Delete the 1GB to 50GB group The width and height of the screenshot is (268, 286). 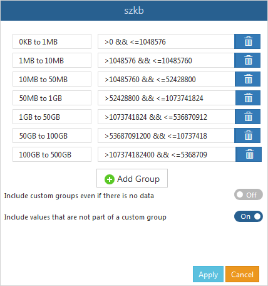pyautogui.click(x=247, y=117)
